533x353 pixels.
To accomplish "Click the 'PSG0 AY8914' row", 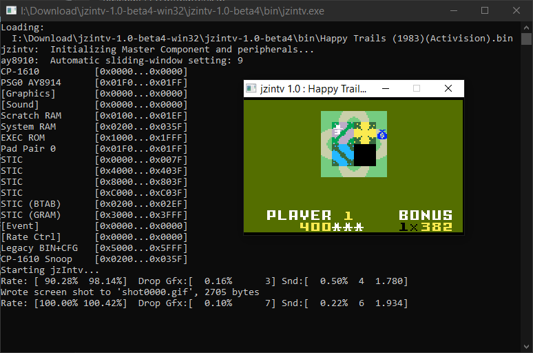I will [94, 82].
